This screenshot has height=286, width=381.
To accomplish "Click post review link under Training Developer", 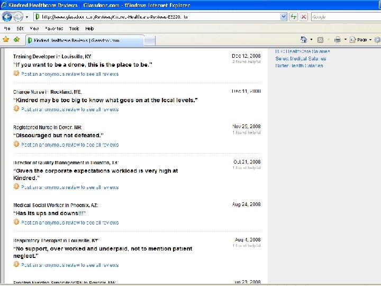I will coord(70,74).
